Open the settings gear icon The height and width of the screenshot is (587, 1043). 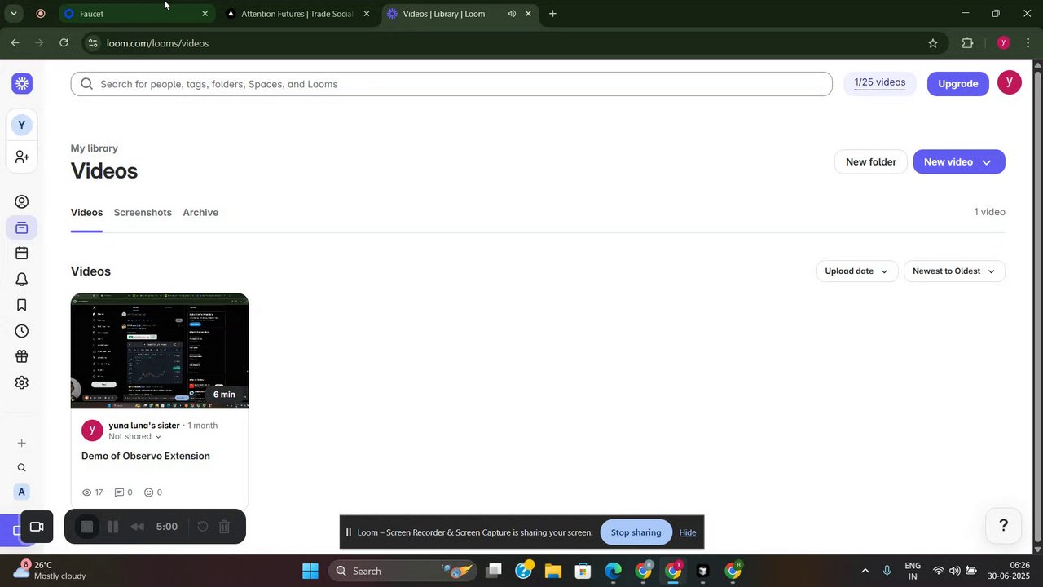22,382
